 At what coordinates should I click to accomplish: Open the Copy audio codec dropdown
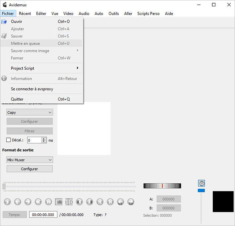[x=30, y=112]
